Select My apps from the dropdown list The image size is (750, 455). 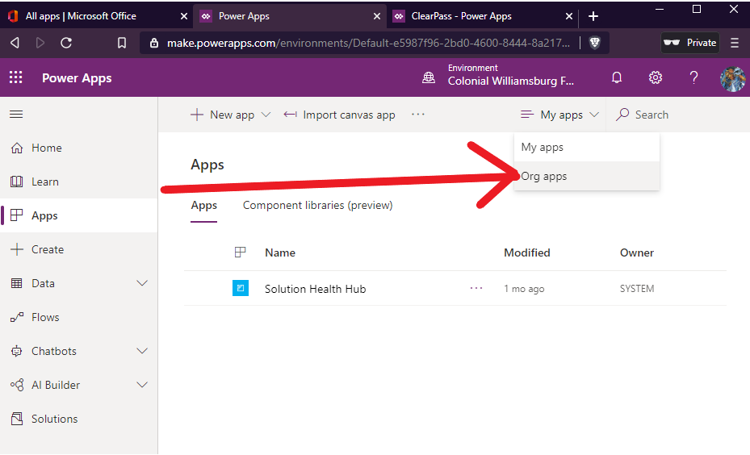coord(587,147)
